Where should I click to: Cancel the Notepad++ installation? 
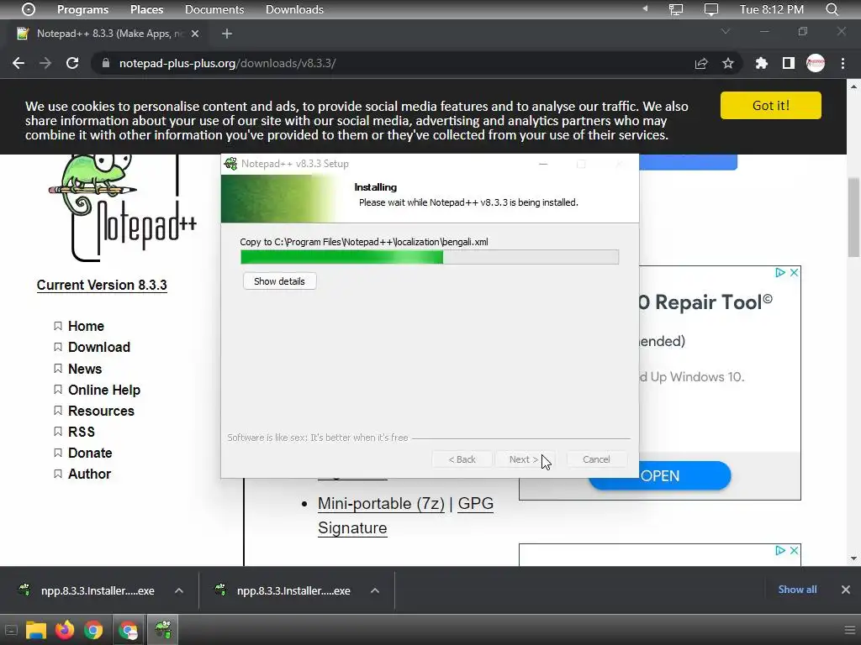(596, 459)
